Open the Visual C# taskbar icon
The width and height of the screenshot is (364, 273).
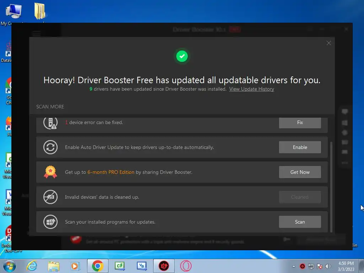coord(119,266)
